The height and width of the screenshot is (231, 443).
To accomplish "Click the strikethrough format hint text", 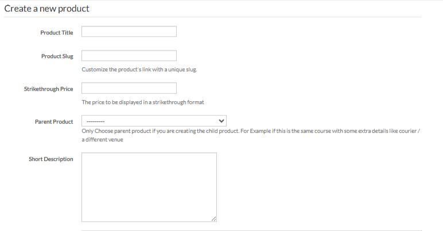I will (143, 103).
